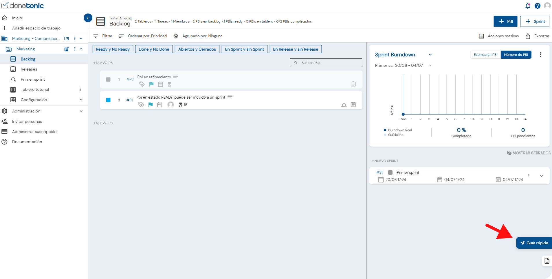The image size is (552, 279).
Task: Expand the Configuración section
Action: pos(81,100)
